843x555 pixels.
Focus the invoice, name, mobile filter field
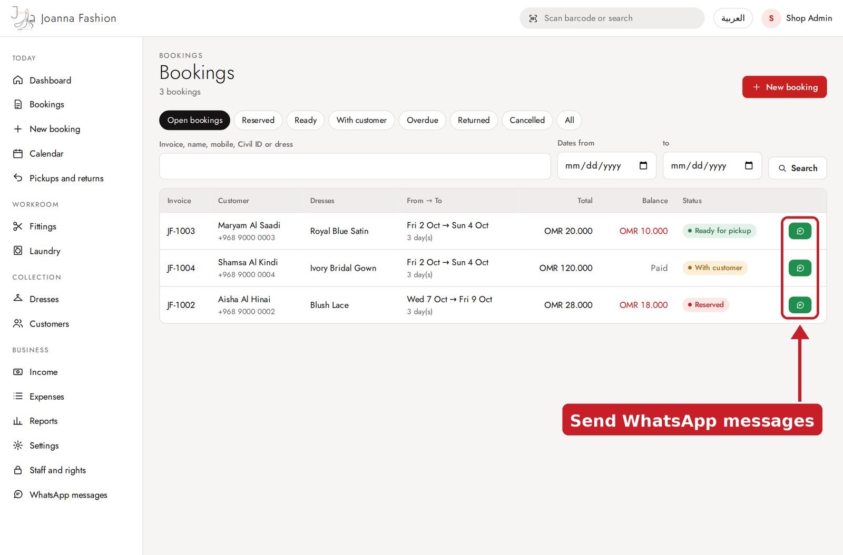point(355,166)
